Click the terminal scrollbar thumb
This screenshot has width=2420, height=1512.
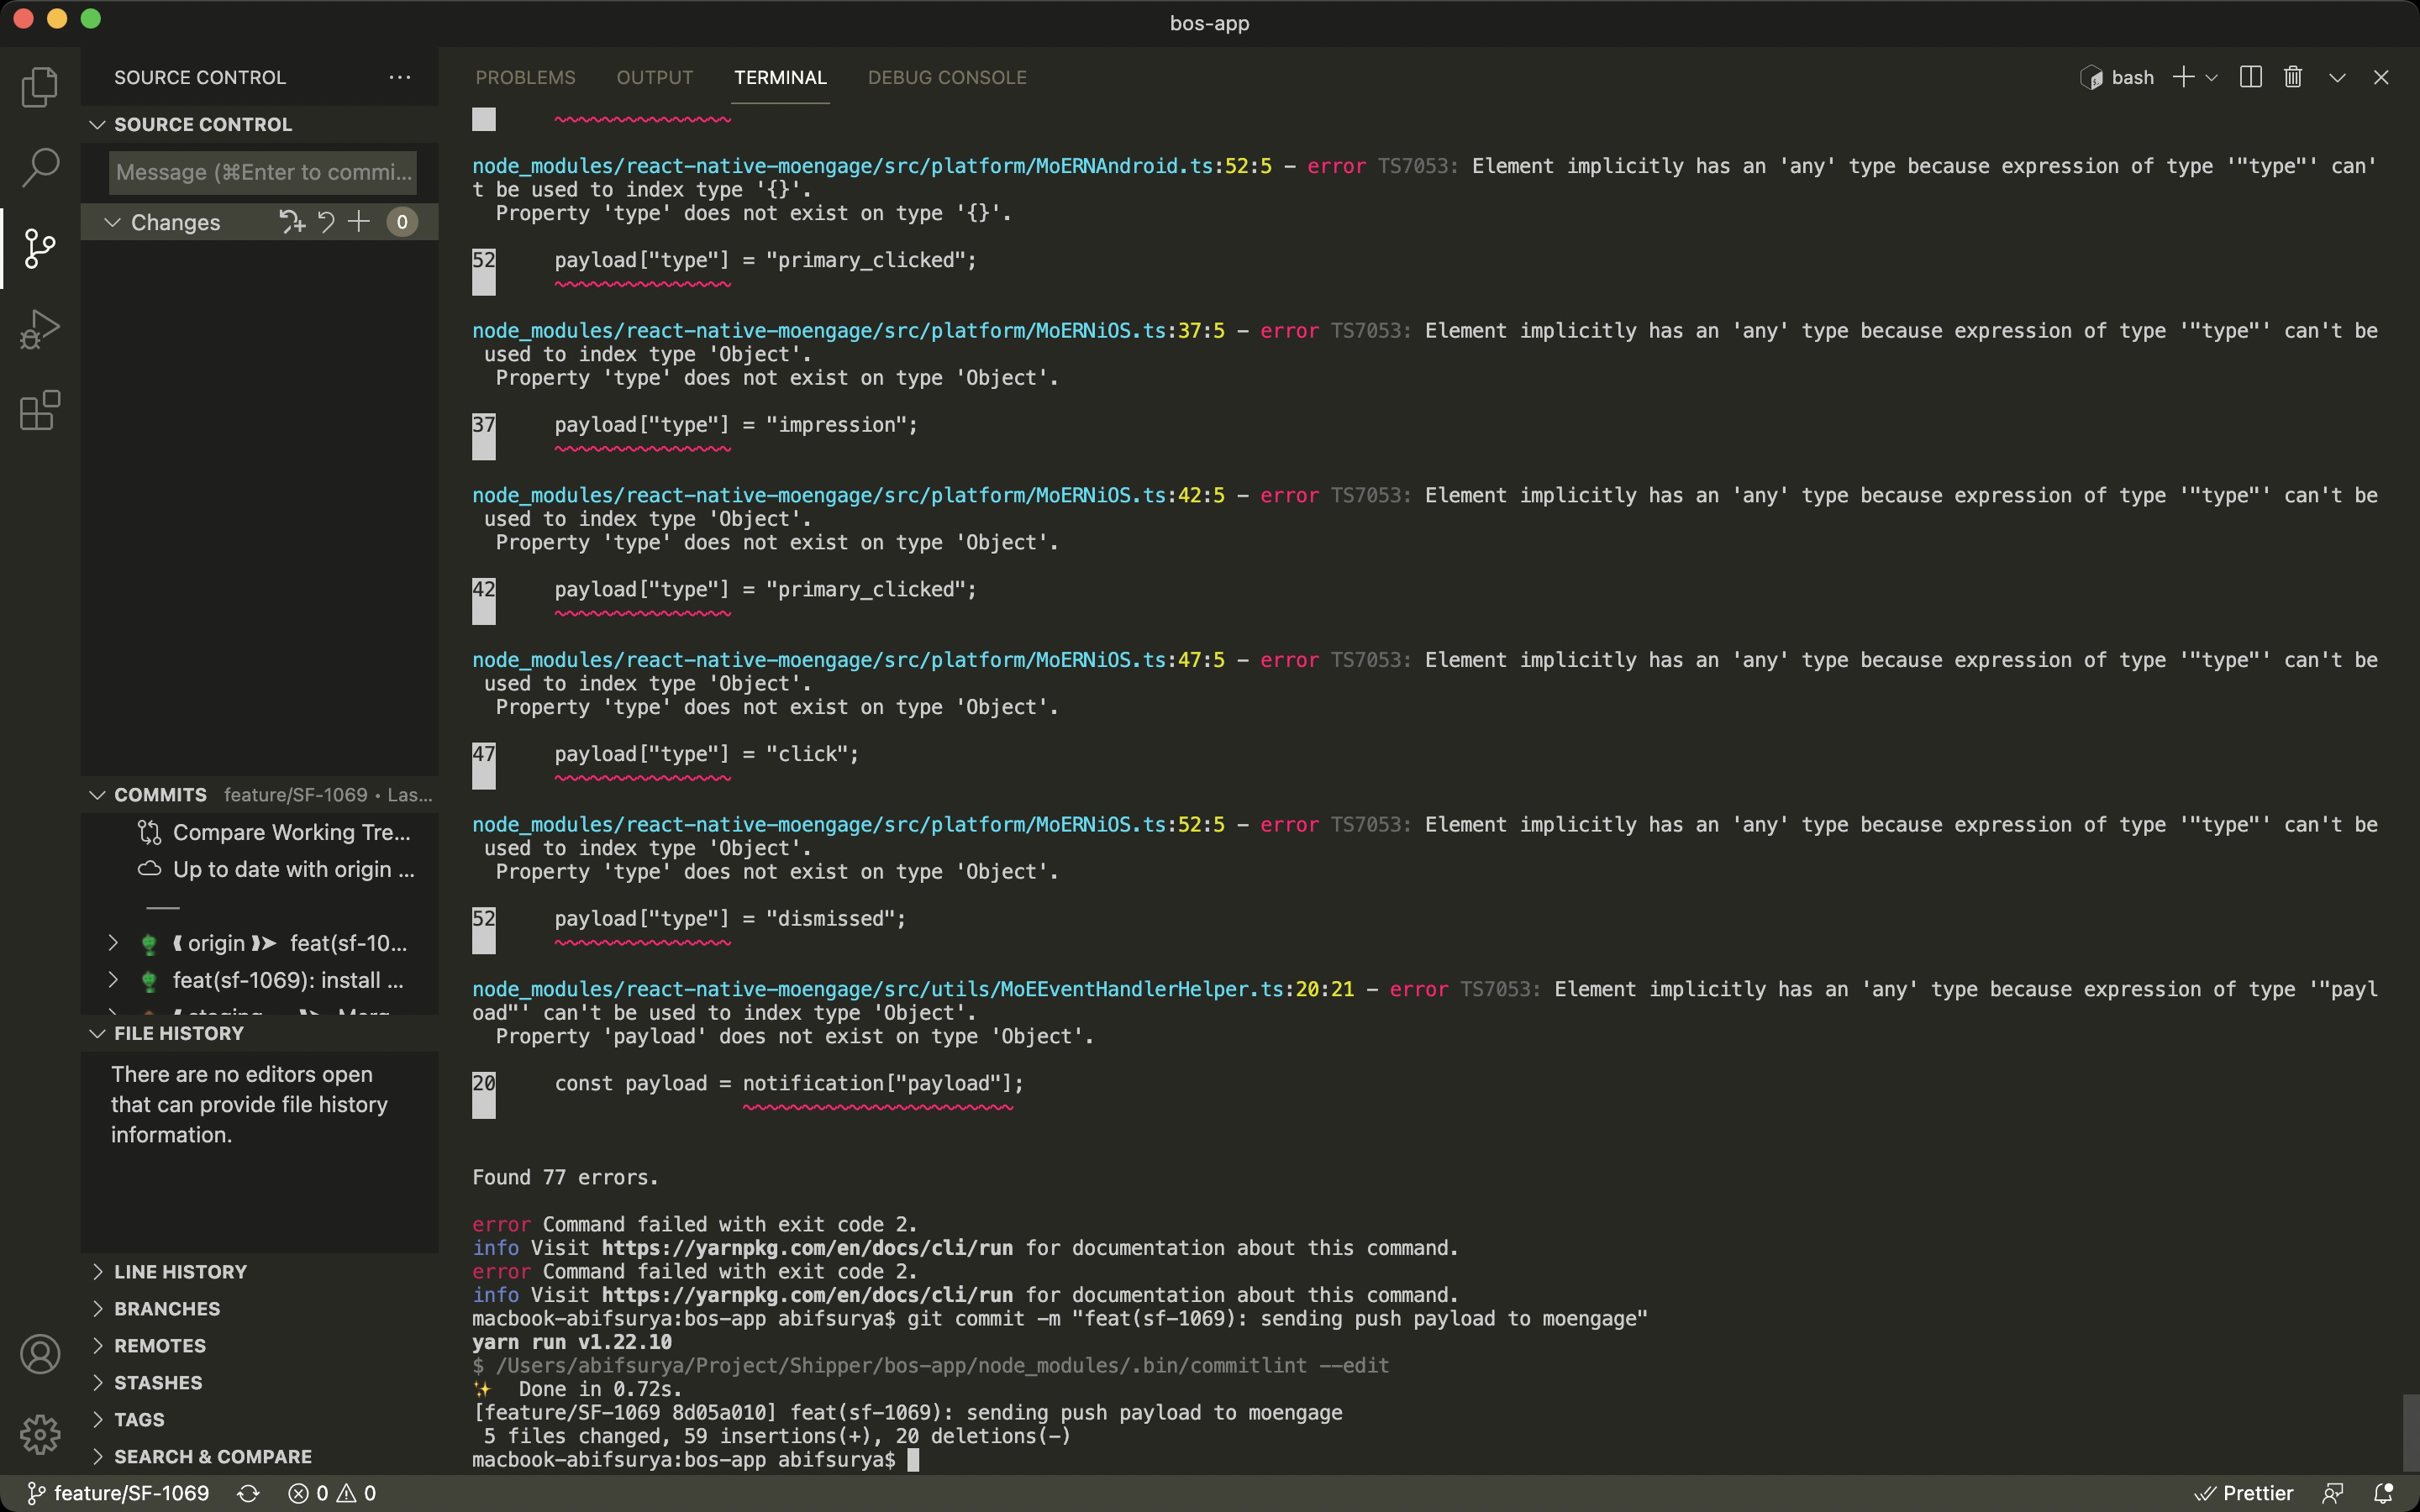pos(2410,1432)
